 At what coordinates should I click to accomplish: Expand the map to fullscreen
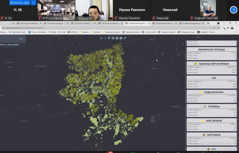(x=125, y=38)
